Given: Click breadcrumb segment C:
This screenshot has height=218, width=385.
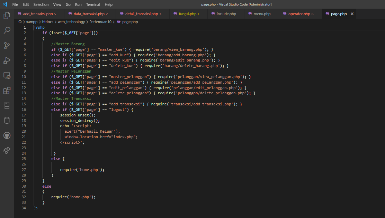Looking at the screenshot, I should [x=20, y=22].
